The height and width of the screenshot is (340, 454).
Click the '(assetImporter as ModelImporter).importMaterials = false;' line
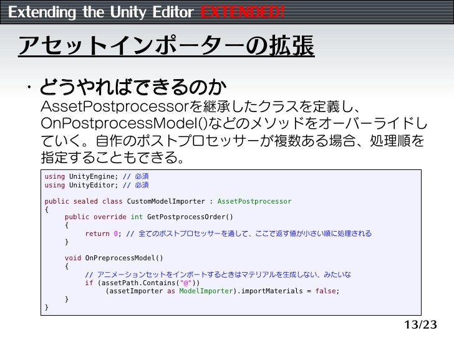point(223,291)
